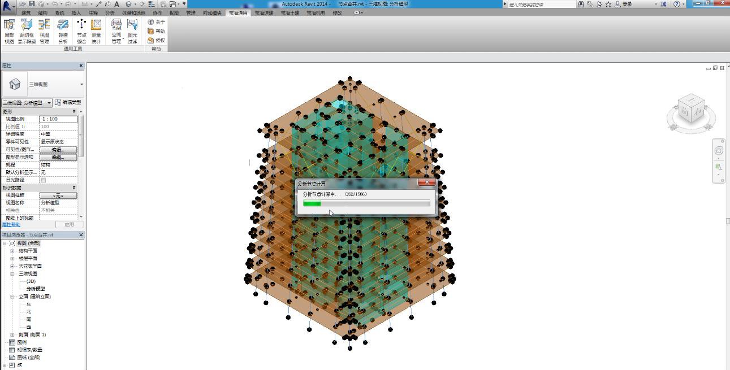Expand the 结构平面 tree node

point(12,251)
